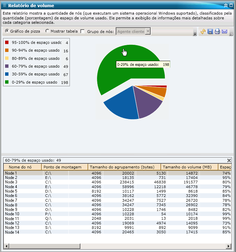This screenshot has width=236, height=252.
Task: Sort by Tamanho do agrupamento (bytes) header
Action: 124,167
